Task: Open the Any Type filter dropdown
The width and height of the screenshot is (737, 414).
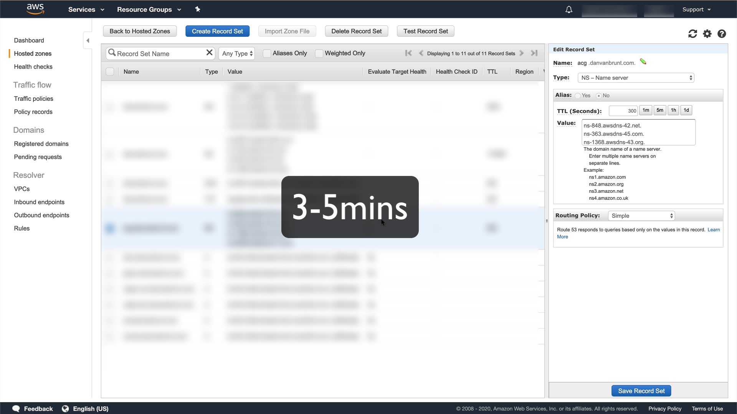Action: (237, 54)
